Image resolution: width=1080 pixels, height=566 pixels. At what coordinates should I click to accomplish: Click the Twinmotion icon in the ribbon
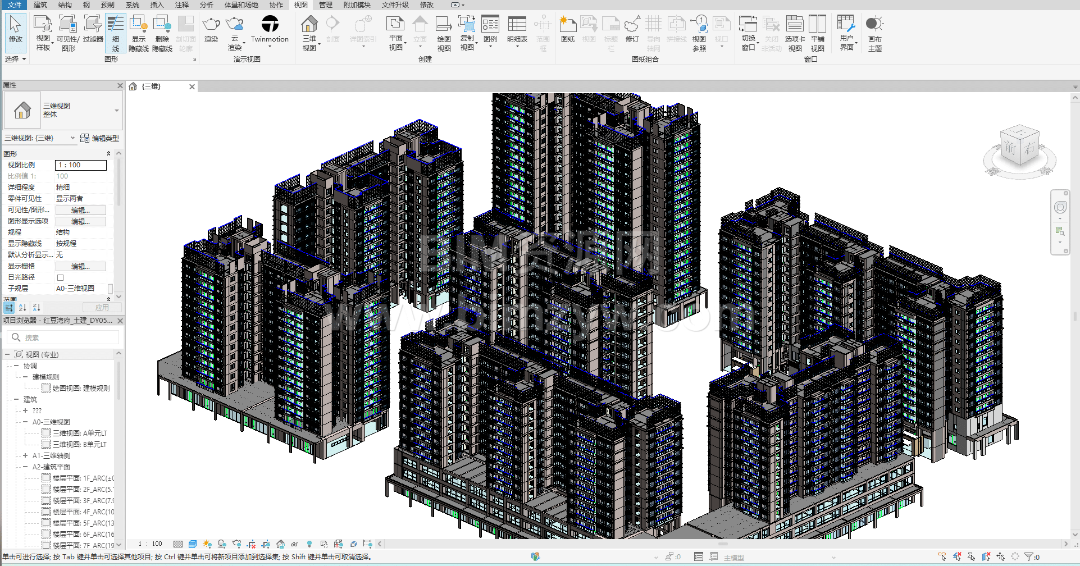click(270, 25)
